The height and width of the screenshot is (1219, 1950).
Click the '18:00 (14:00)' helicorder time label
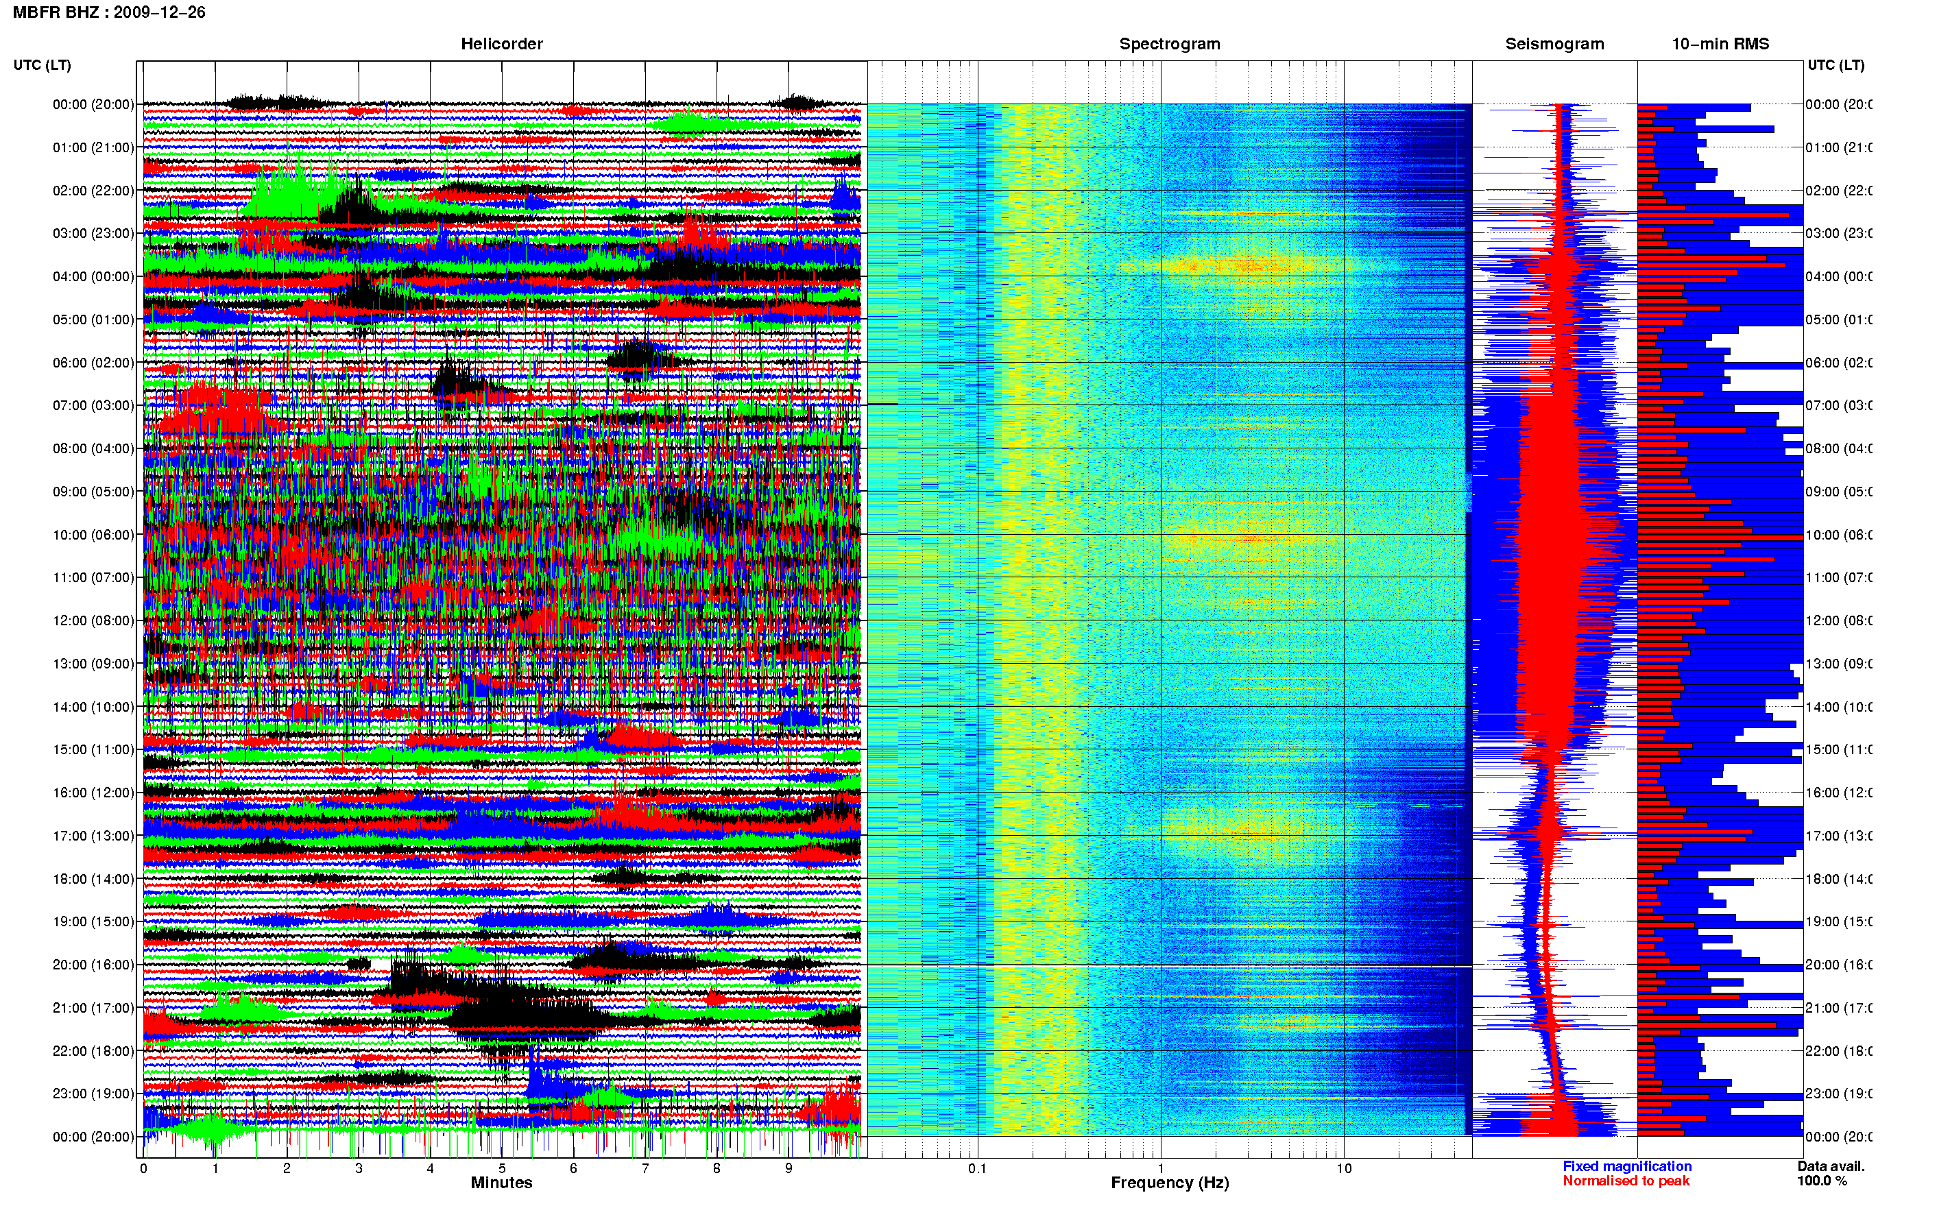pyautogui.click(x=93, y=879)
